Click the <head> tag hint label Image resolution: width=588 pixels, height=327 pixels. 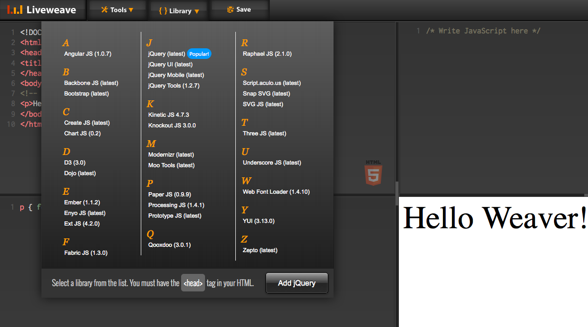(193, 283)
